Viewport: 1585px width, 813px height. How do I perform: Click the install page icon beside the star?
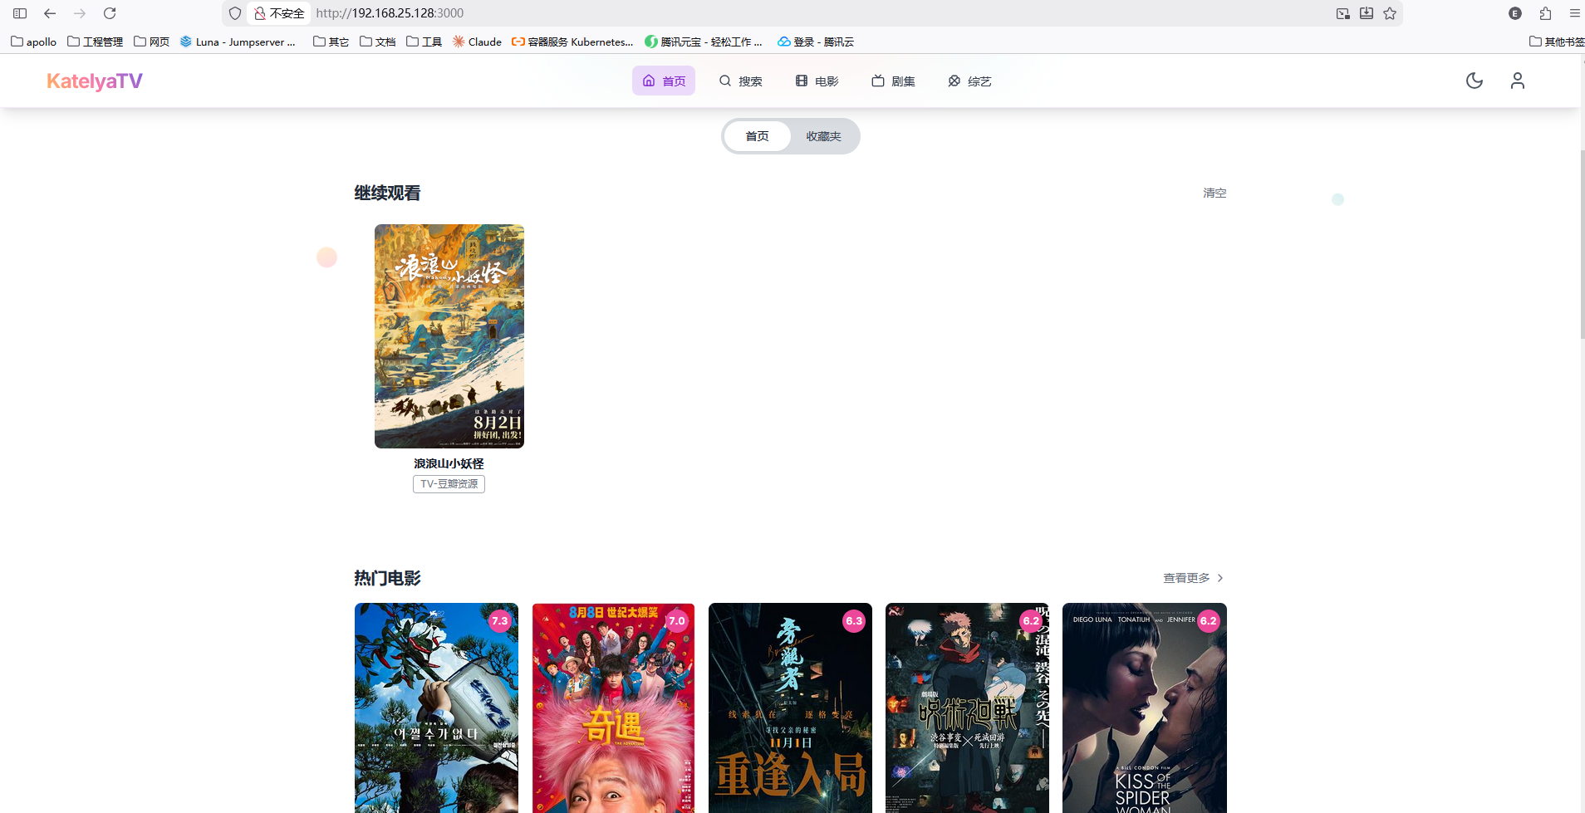[x=1367, y=13]
